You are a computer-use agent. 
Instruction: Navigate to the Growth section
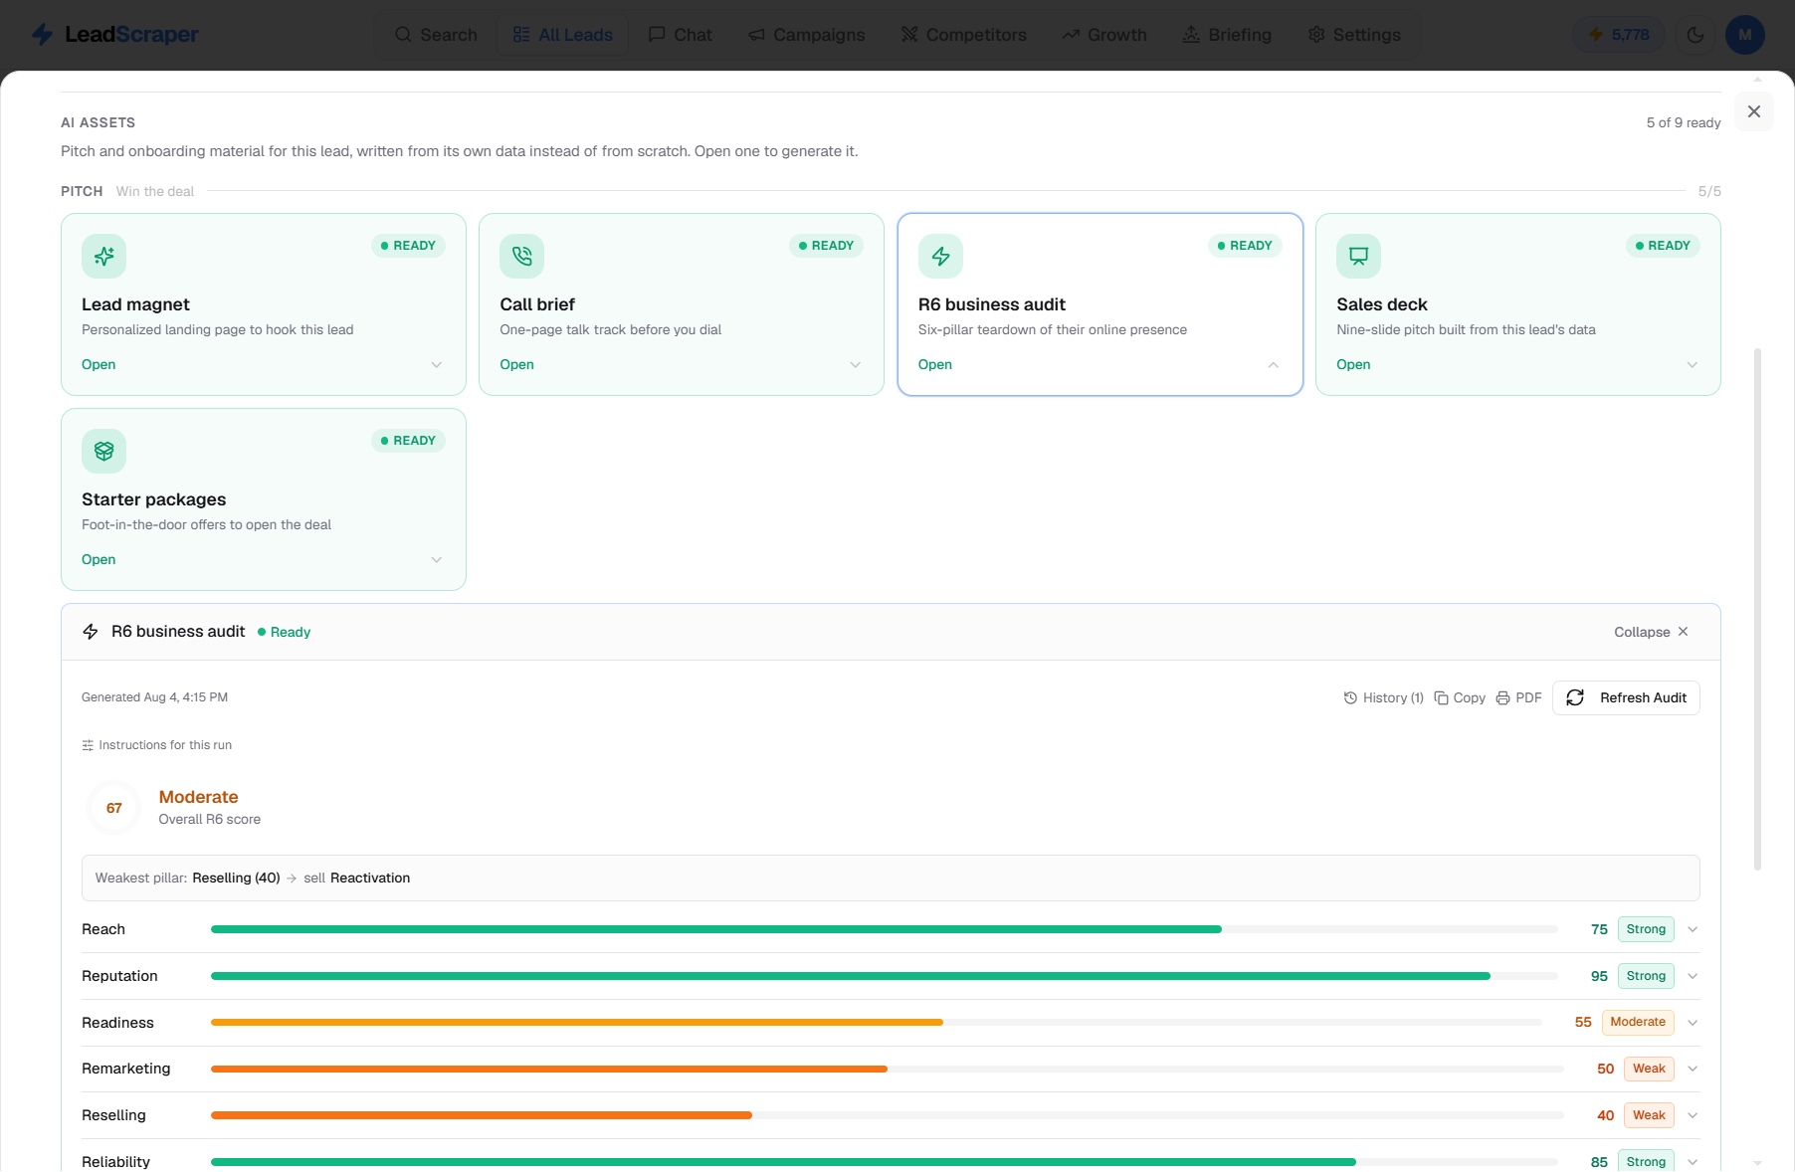[1103, 35]
